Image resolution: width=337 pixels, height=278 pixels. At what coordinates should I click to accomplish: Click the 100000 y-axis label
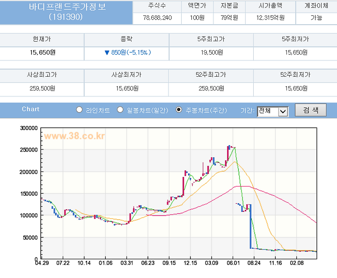coord(29,215)
